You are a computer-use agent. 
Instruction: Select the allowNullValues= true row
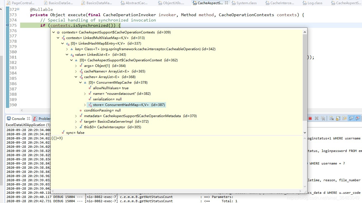(111, 88)
